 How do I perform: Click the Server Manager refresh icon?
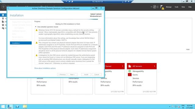click(154, 7)
